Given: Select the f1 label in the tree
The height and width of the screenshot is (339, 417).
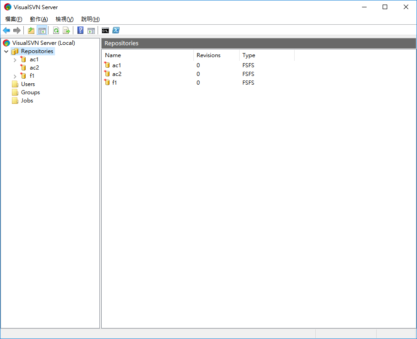Looking at the screenshot, I should 32,76.
